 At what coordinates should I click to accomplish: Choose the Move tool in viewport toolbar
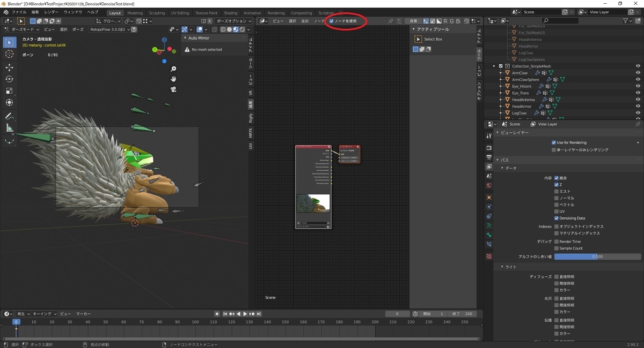(10, 67)
